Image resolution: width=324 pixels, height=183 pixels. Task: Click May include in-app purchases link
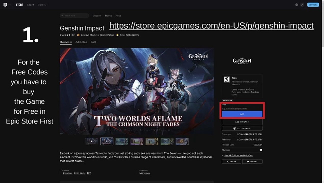click(234, 109)
